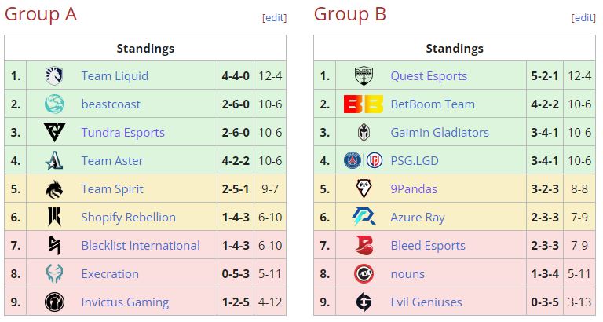The image size is (603, 322).
Task: Click the BetBoom Team logo icon
Action: [x=364, y=104]
